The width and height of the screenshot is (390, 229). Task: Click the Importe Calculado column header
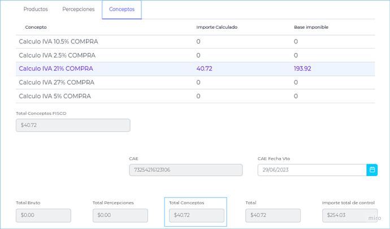[x=217, y=27]
